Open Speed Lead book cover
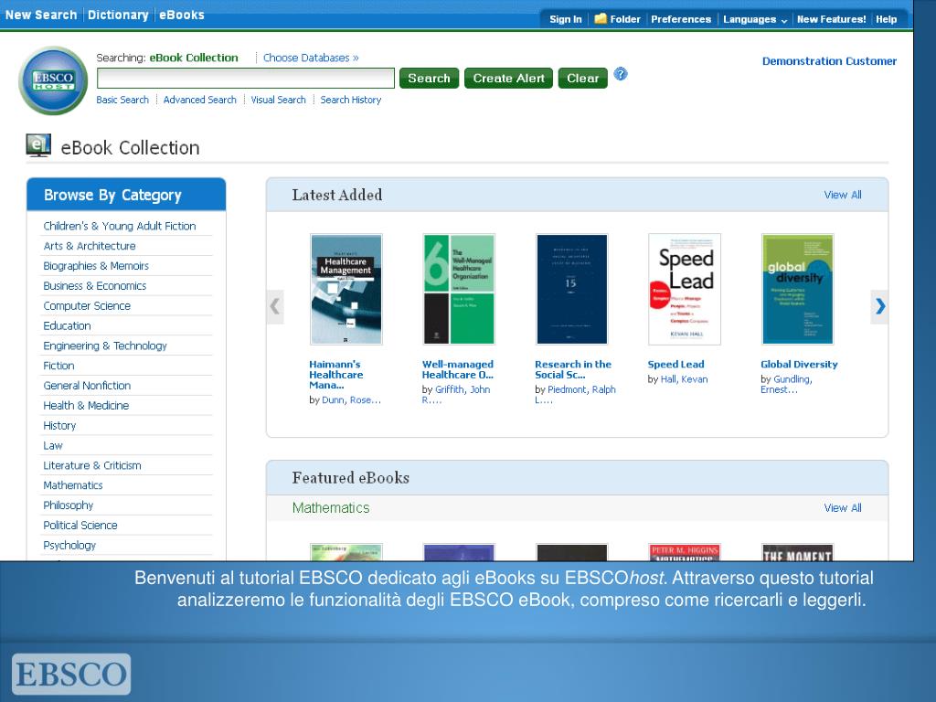This screenshot has width=936, height=702. [x=685, y=289]
